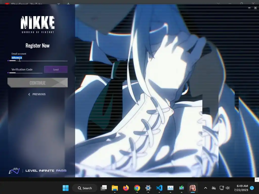Open File Explorer from the taskbar
This screenshot has height=194, width=259.
[115, 188]
